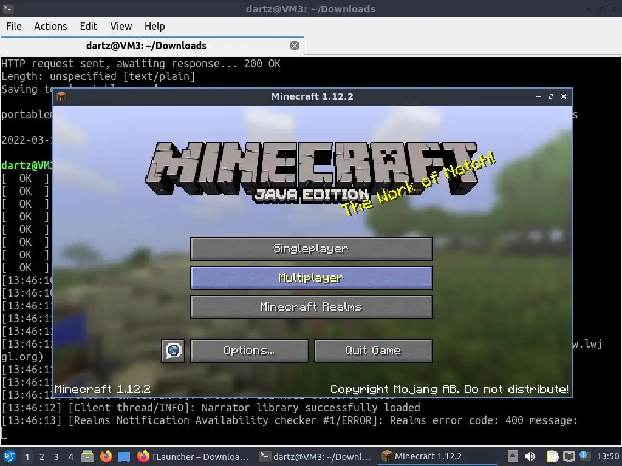622x466 pixels.
Task: Launch Firefox from the quick launch
Action: [106, 456]
